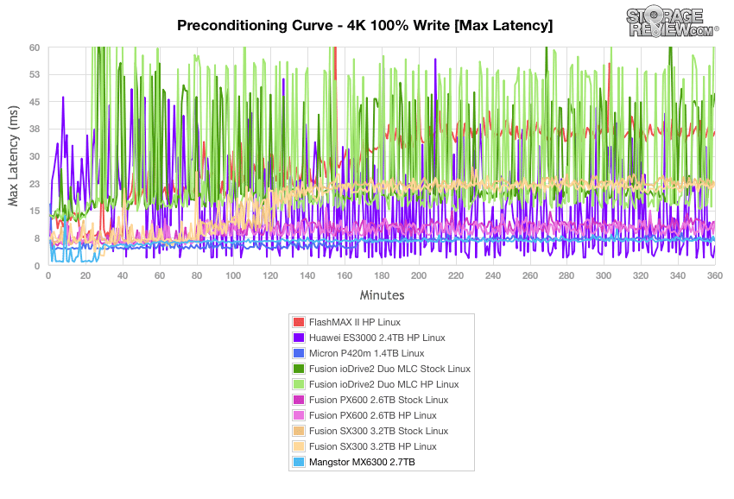Click the 'Preconditioning Curve - 4K 100% Write' chart title
Image resolution: width=734 pixels, height=499 pixels.
364,25
